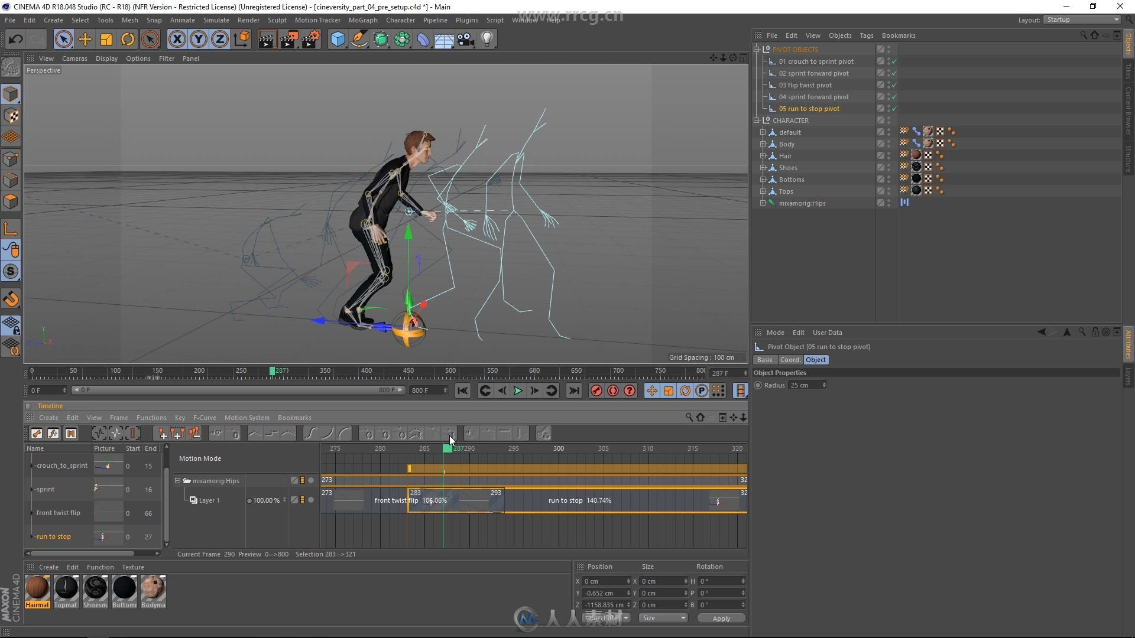Click the play forward button
The width and height of the screenshot is (1135, 638).
tap(518, 391)
